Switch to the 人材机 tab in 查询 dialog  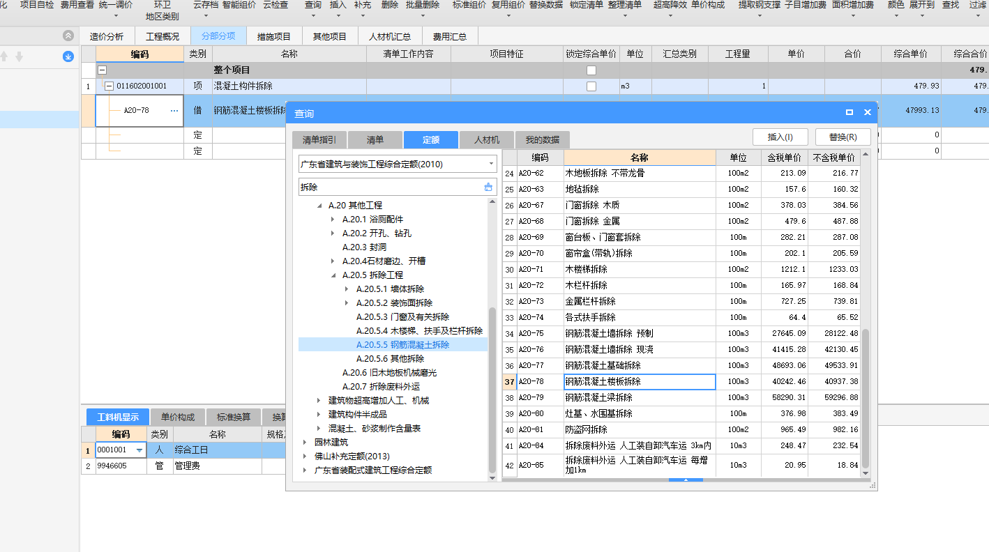click(x=487, y=139)
